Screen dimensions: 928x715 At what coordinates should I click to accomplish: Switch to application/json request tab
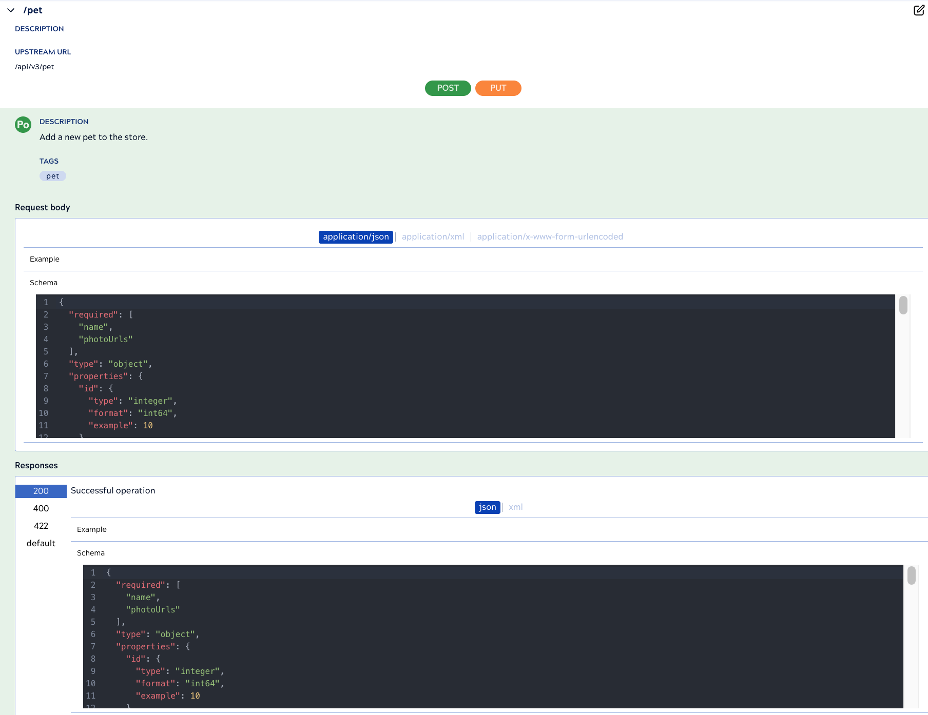pyautogui.click(x=356, y=237)
